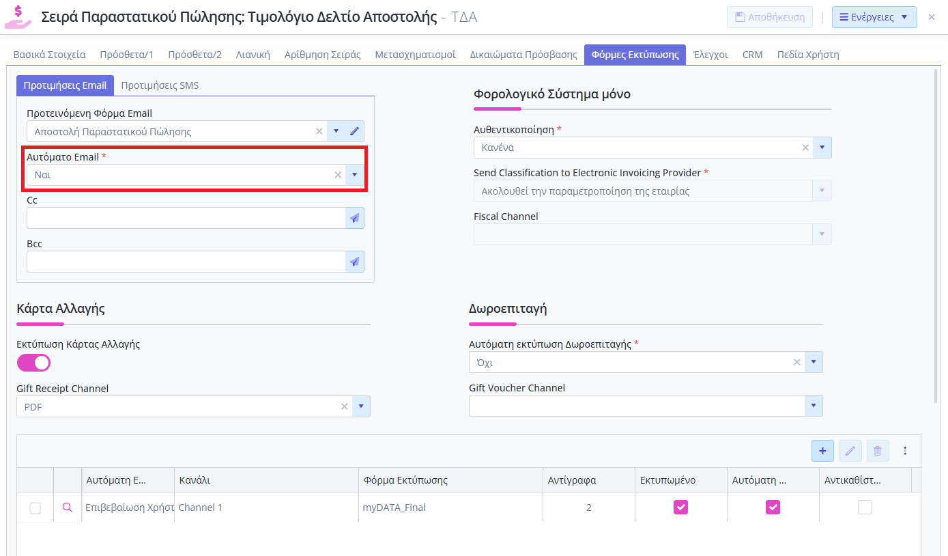Clear the PDF Gift Receipt Channel selection
The width and height of the screenshot is (948, 556).
345,406
